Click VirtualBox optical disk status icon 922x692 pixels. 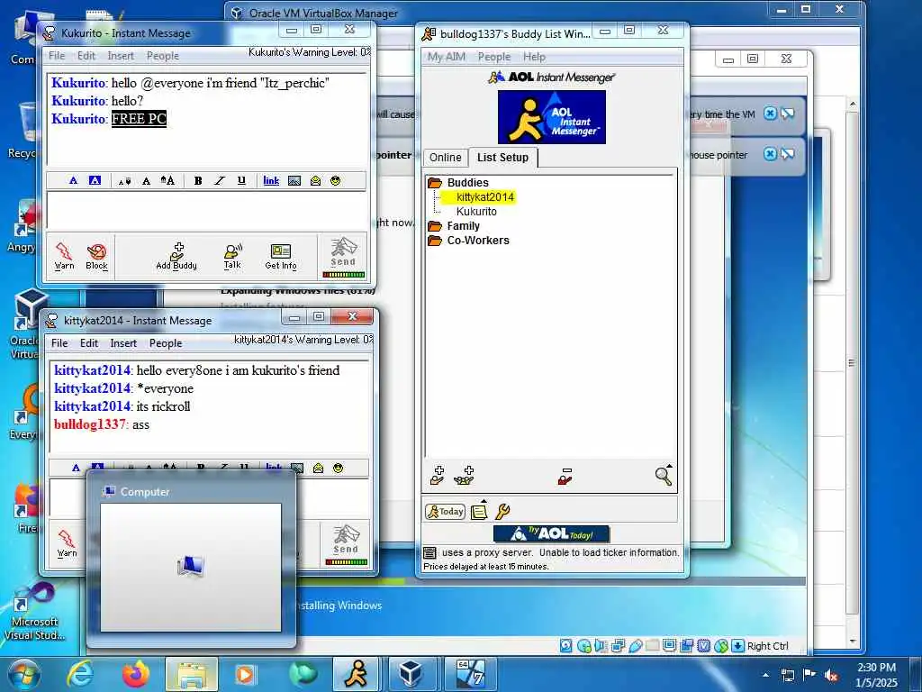point(583,646)
